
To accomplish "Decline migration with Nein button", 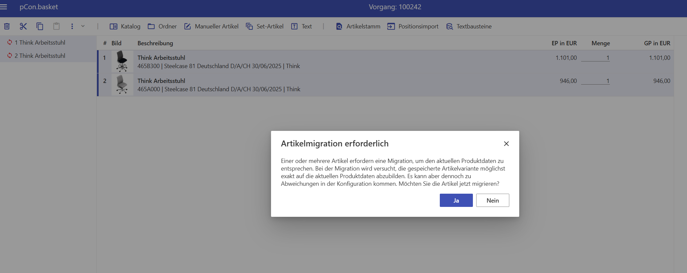I will click(x=492, y=200).
